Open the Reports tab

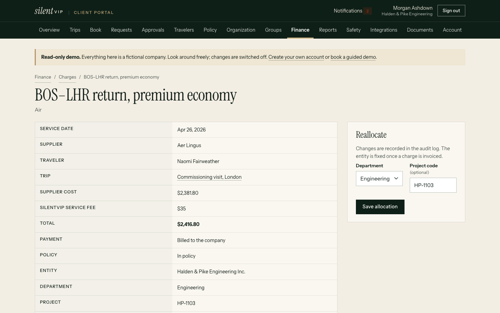328,30
